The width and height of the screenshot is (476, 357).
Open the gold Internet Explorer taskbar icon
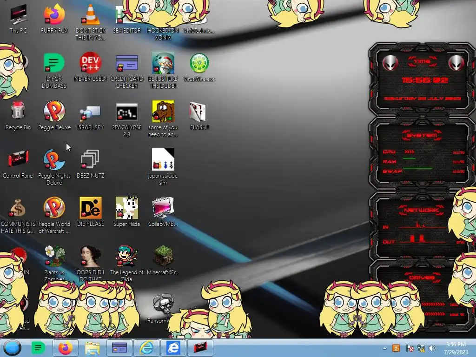coord(146,348)
